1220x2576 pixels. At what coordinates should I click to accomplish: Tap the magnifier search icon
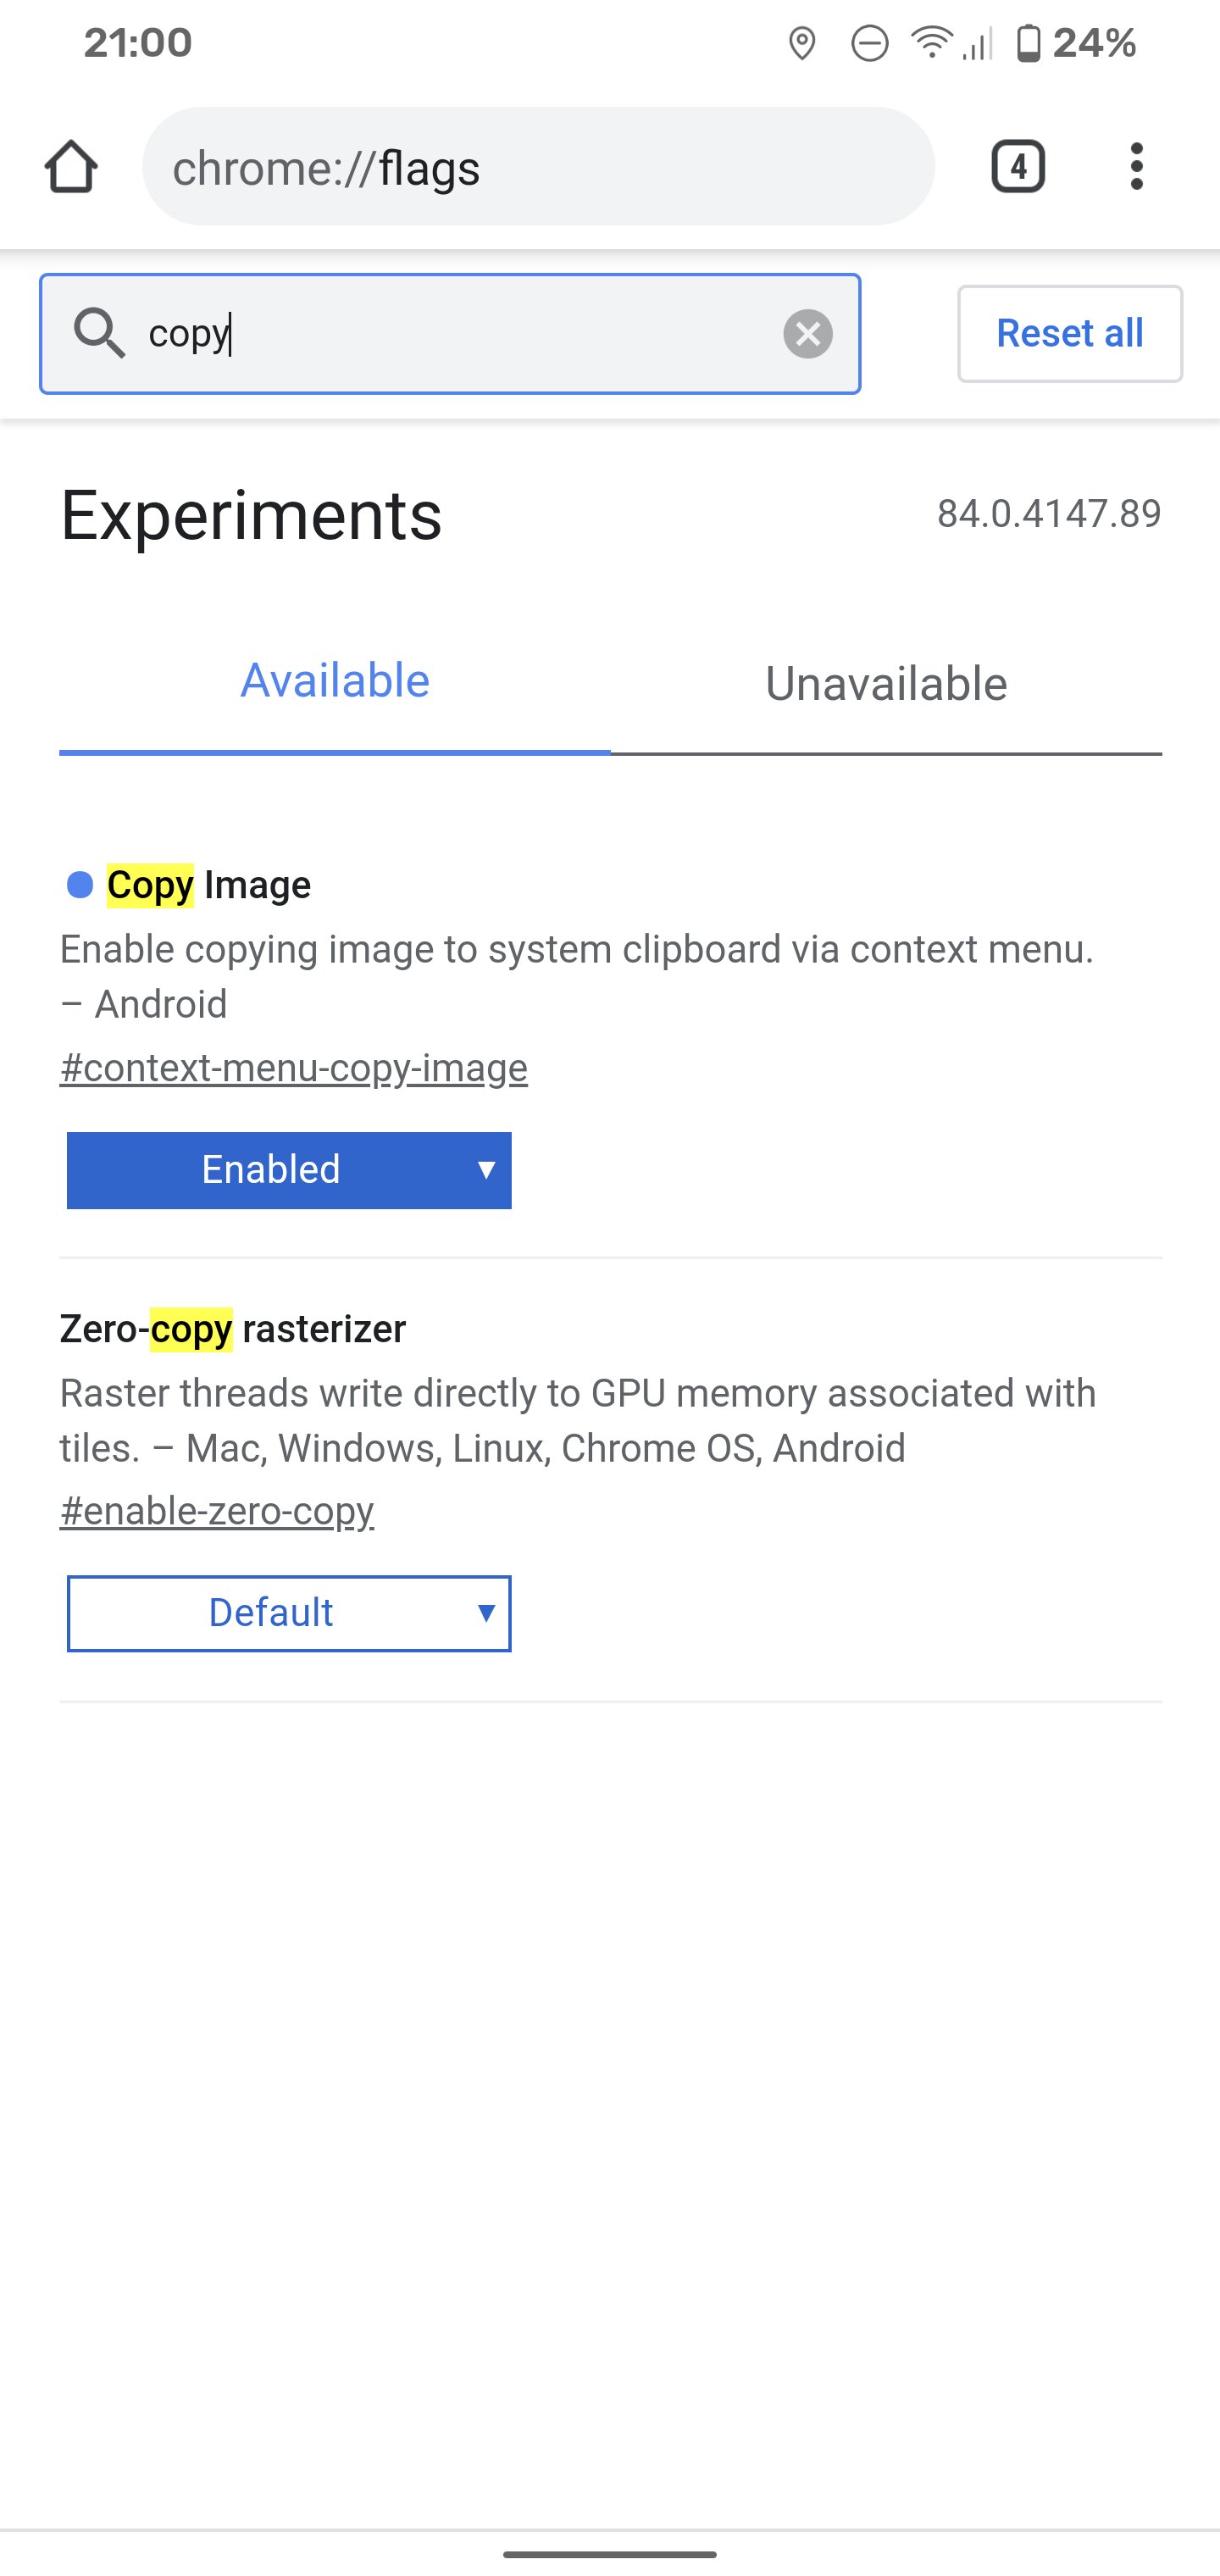tap(99, 333)
